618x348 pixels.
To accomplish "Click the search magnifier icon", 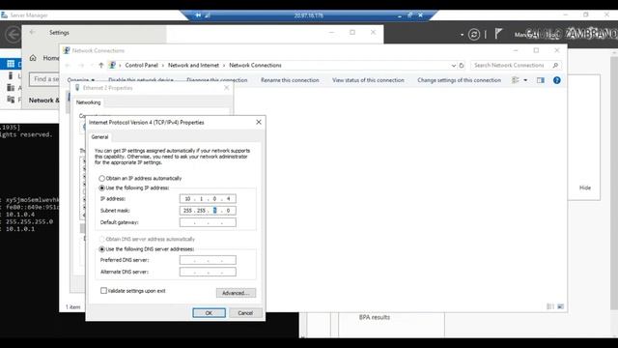I will 555,65.
